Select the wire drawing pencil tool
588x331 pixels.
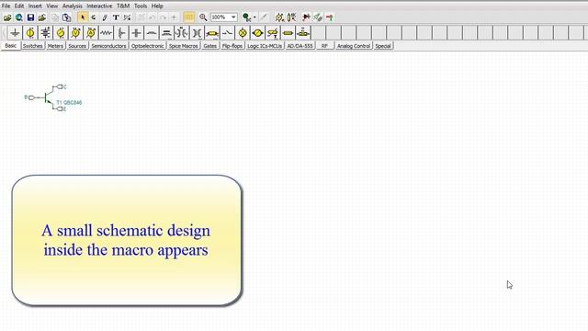tap(105, 17)
